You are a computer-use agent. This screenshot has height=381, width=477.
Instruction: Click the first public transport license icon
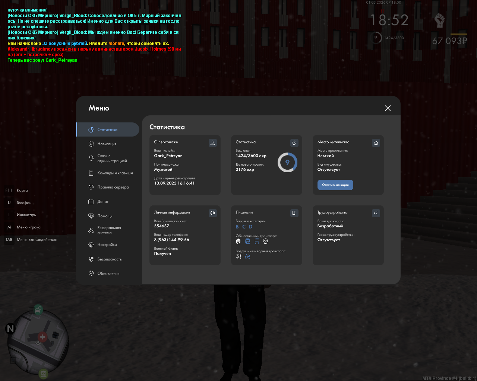[238, 241]
